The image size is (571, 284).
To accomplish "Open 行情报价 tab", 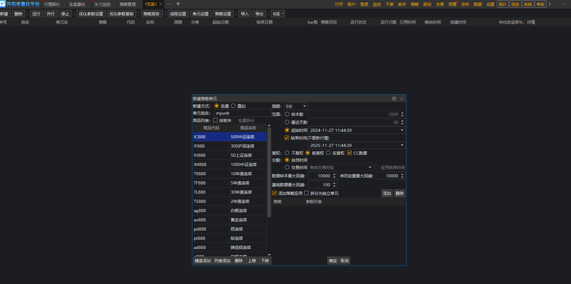I will coord(52,4).
